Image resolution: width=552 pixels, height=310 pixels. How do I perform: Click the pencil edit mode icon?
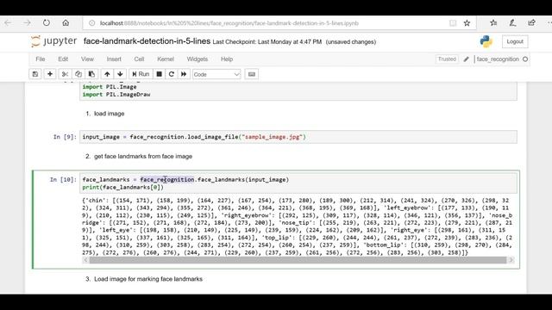466,59
